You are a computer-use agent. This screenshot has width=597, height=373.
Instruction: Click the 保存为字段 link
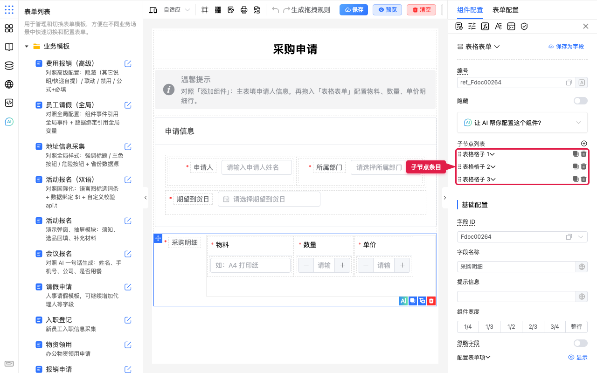pos(566,47)
